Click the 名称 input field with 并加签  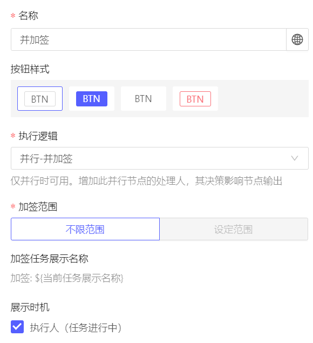click(x=148, y=39)
